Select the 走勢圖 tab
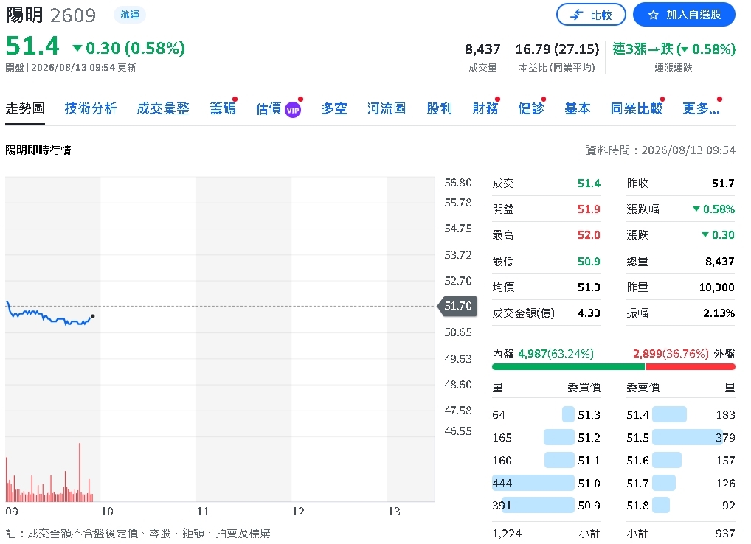751x544 pixels. (25, 108)
